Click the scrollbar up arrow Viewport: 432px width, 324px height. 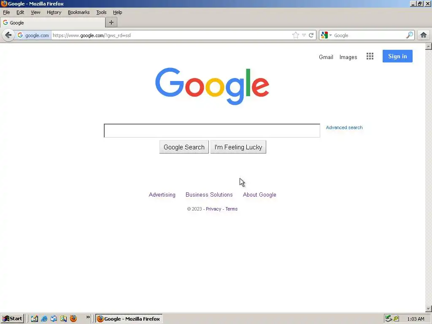[x=429, y=46]
